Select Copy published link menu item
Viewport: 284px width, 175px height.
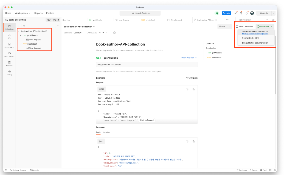coord(251,38)
